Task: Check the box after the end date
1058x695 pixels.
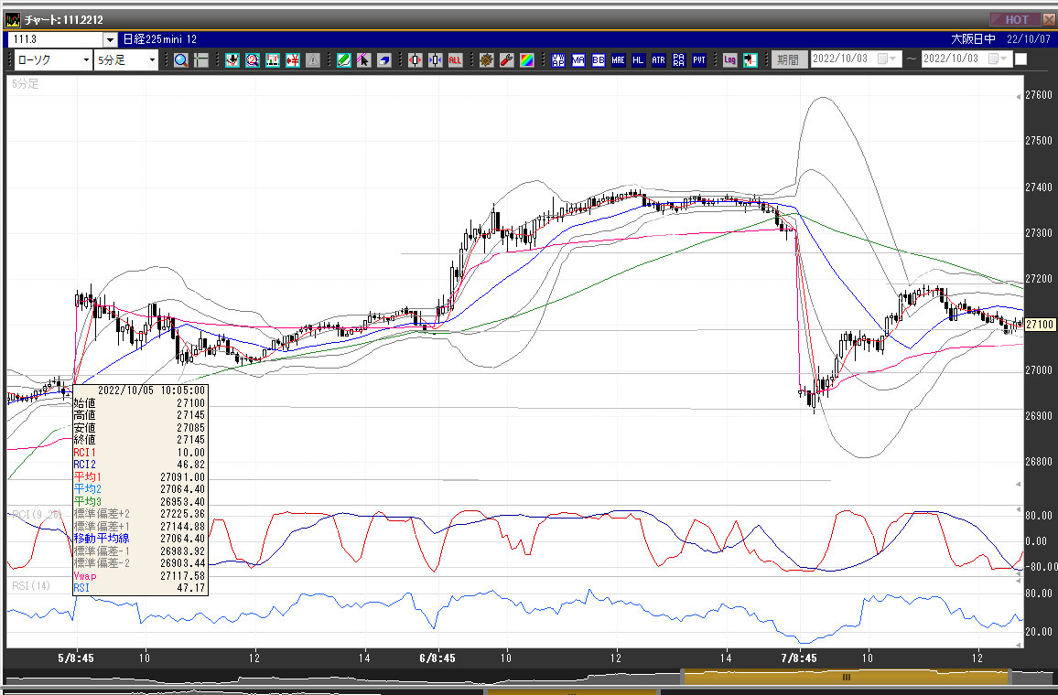Action: 1020,59
